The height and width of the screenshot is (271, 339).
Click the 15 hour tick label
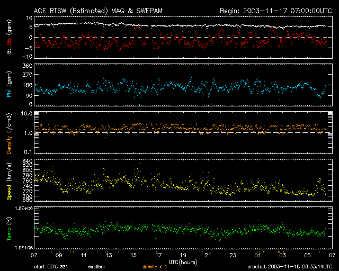click(135, 256)
